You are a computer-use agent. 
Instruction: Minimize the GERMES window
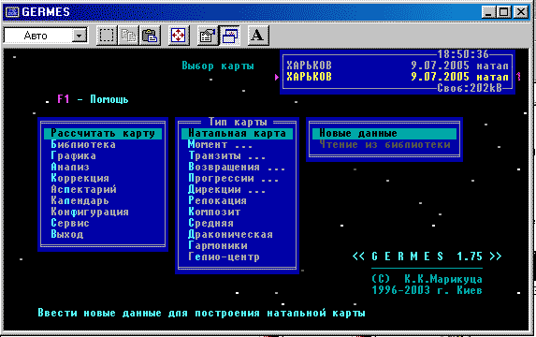tap(489, 12)
